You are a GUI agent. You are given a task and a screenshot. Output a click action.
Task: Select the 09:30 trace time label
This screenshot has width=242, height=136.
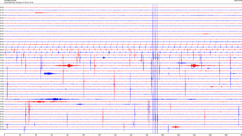point(2,58)
